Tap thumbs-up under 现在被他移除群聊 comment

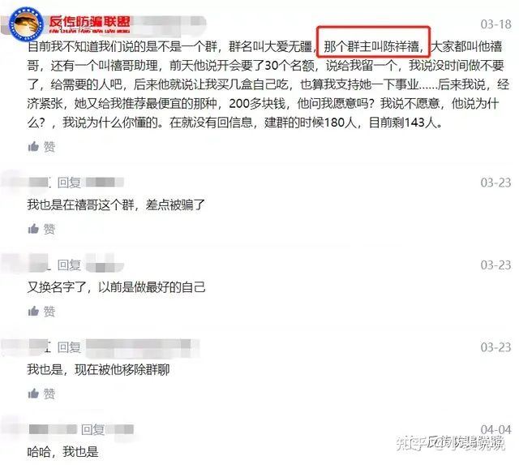[33, 393]
